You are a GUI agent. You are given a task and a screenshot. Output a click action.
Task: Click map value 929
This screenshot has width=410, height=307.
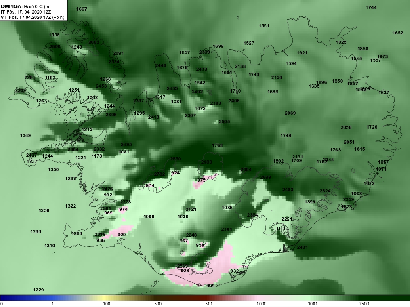122,235
